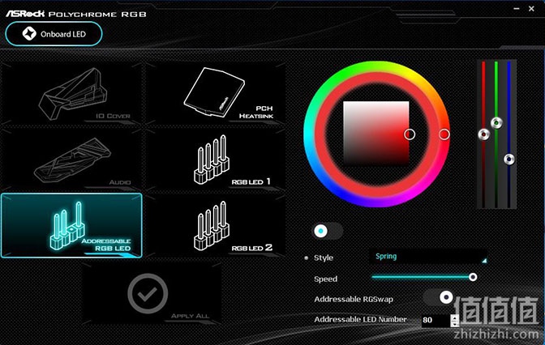Click the Addressable LED Number field
Screen dimensions: 545x345
tap(436, 320)
